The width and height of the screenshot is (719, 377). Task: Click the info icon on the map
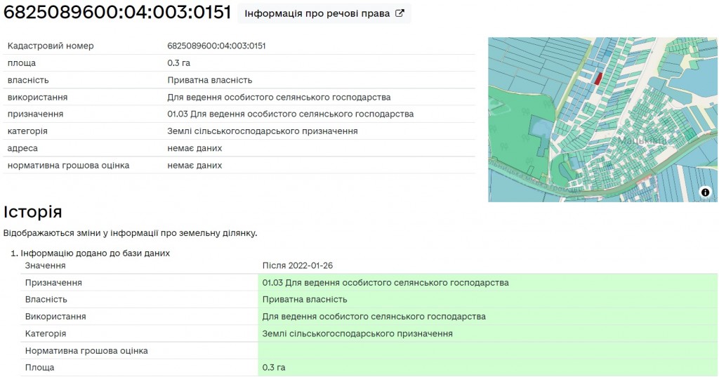pyautogui.click(x=705, y=192)
